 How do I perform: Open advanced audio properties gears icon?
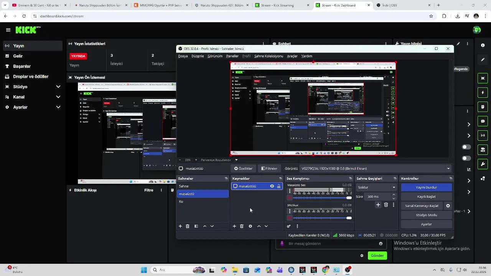(x=289, y=226)
